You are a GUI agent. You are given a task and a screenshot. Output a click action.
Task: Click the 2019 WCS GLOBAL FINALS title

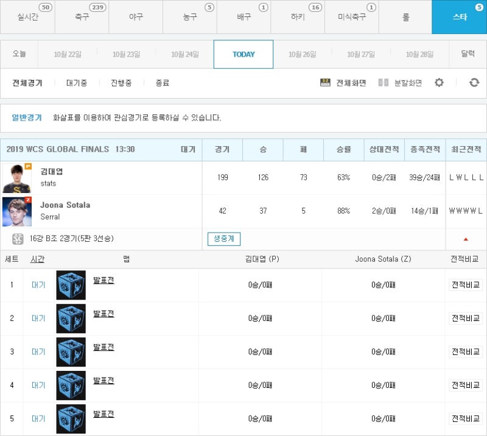click(58, 149)
